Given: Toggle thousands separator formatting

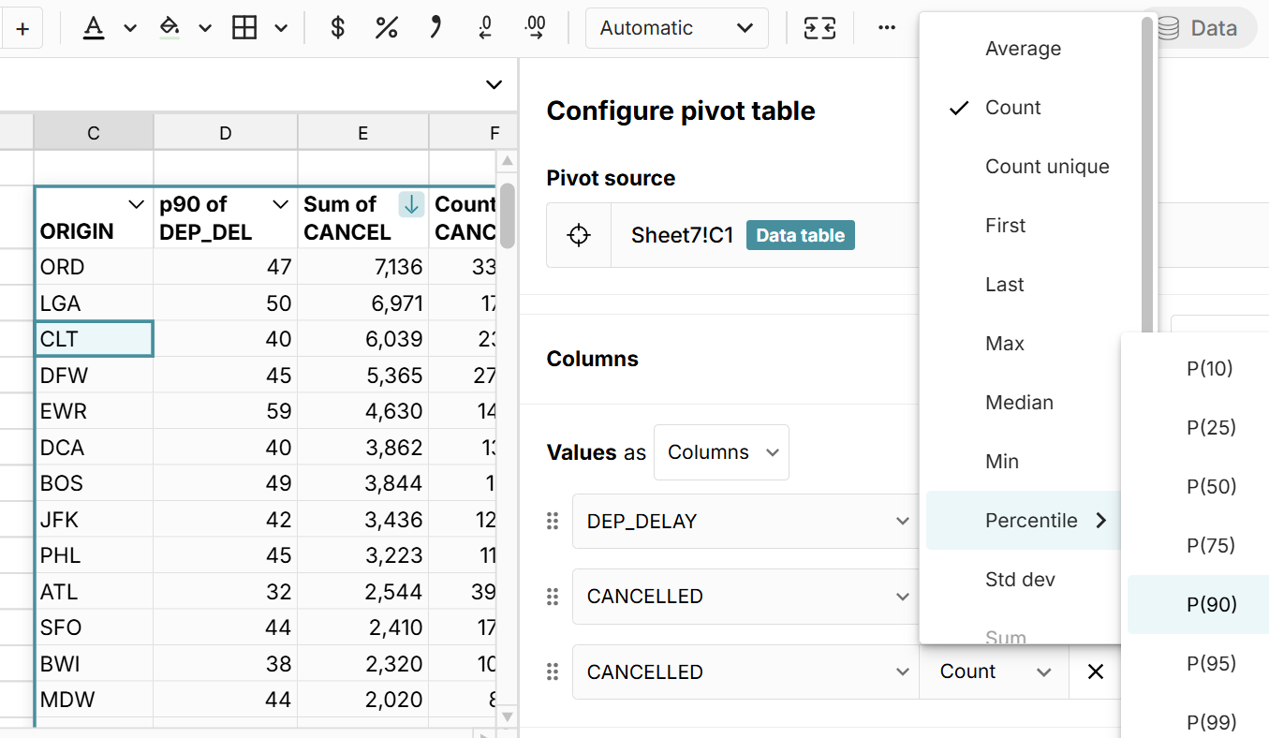Looking at the screenshot, I should click(x=435, y=27).
